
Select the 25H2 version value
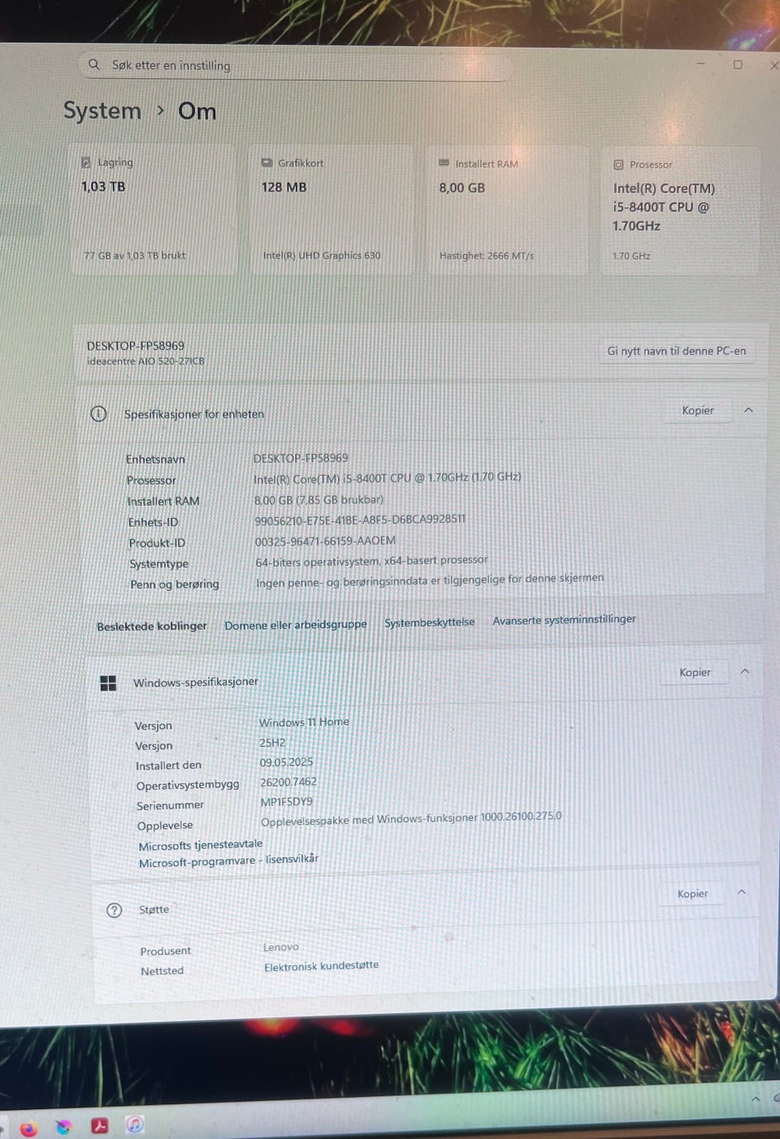point(272,743)
